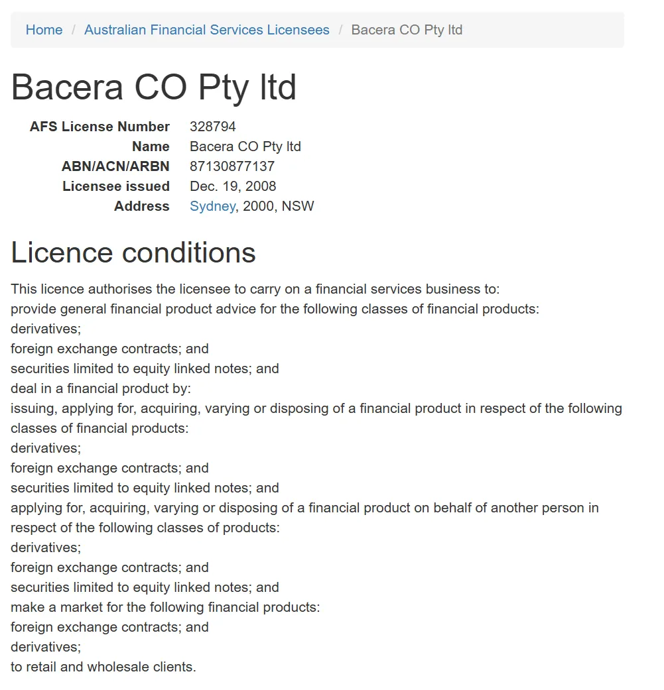
Task: Click the Name field label
Action: (151, 146)
